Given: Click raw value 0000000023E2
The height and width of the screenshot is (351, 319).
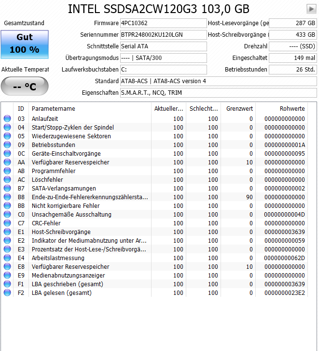Looking at the screenshot, I should [x=285, y=293].
